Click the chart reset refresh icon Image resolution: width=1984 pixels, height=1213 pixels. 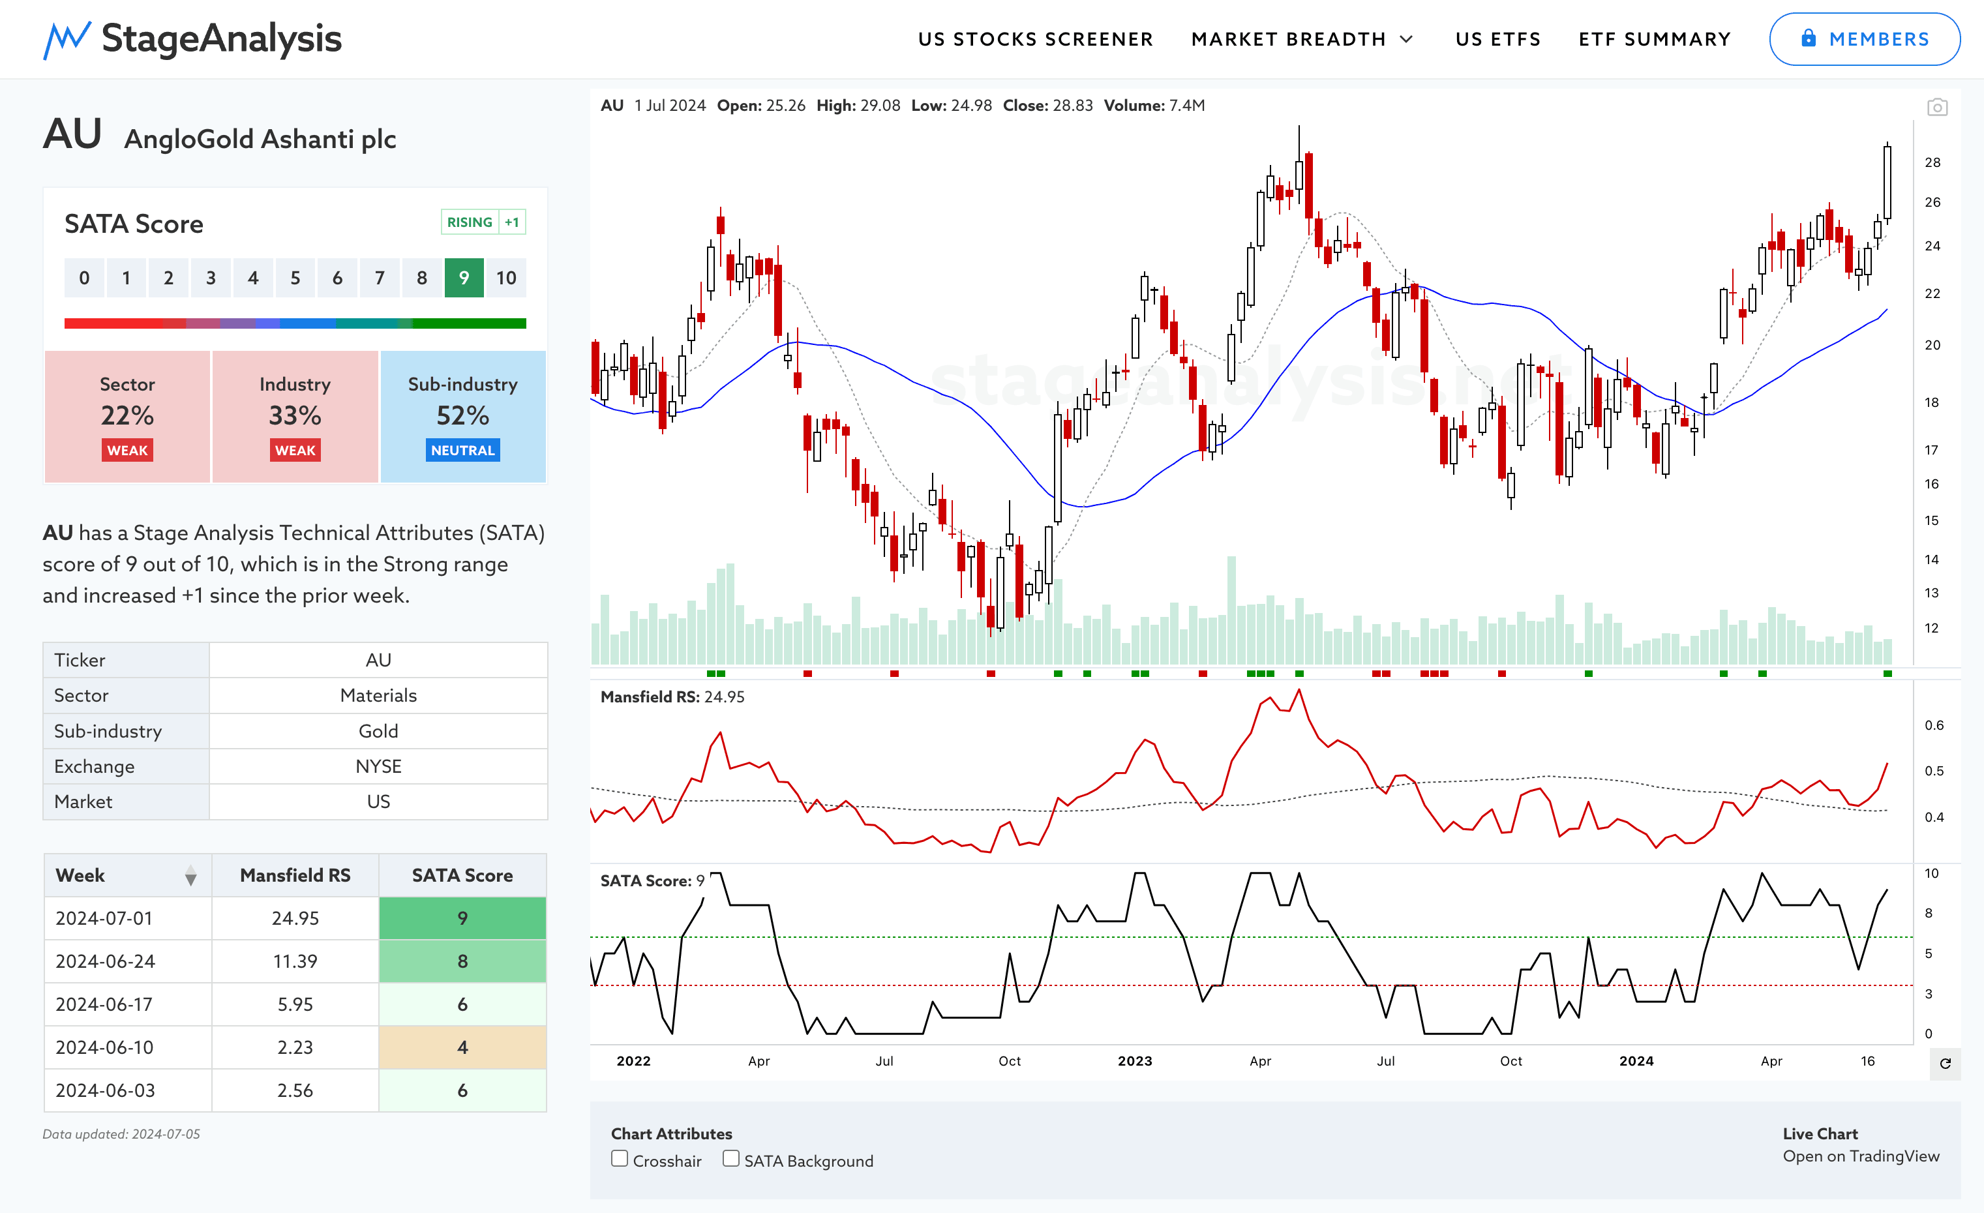coord(1945,1063)
